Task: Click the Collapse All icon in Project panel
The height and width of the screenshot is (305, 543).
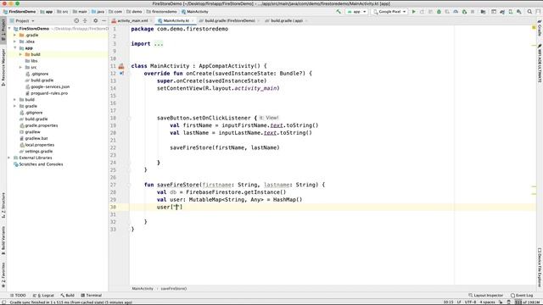Action: coord(85,20)
